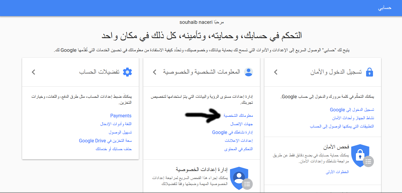This screenshot has width=402, height=193.
Task: Open التحكم في المحتوى link
Action: pyautogui.click(x=238, y=149)
